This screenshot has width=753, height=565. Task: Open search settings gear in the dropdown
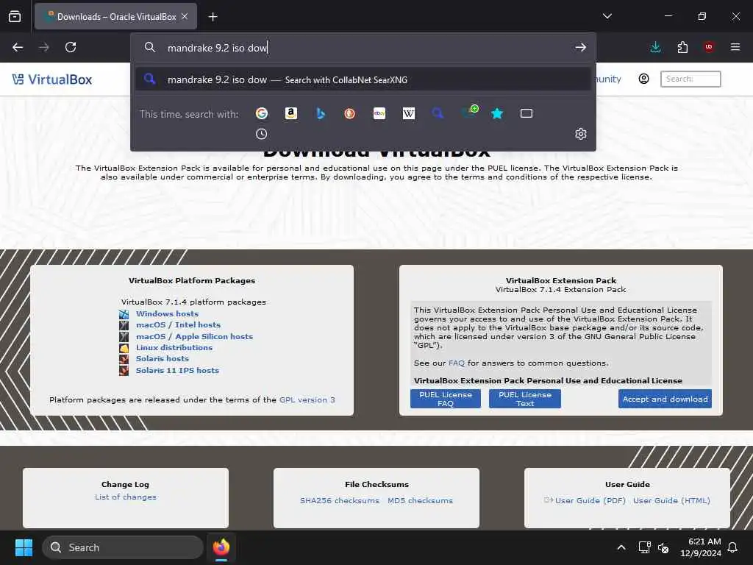click(581, 134)
